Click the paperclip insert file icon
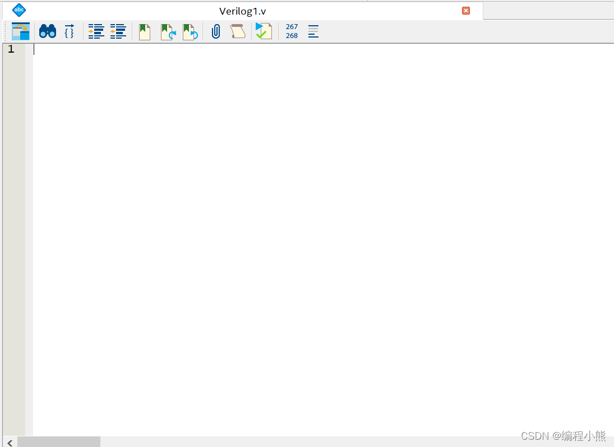 coord(216,31)
